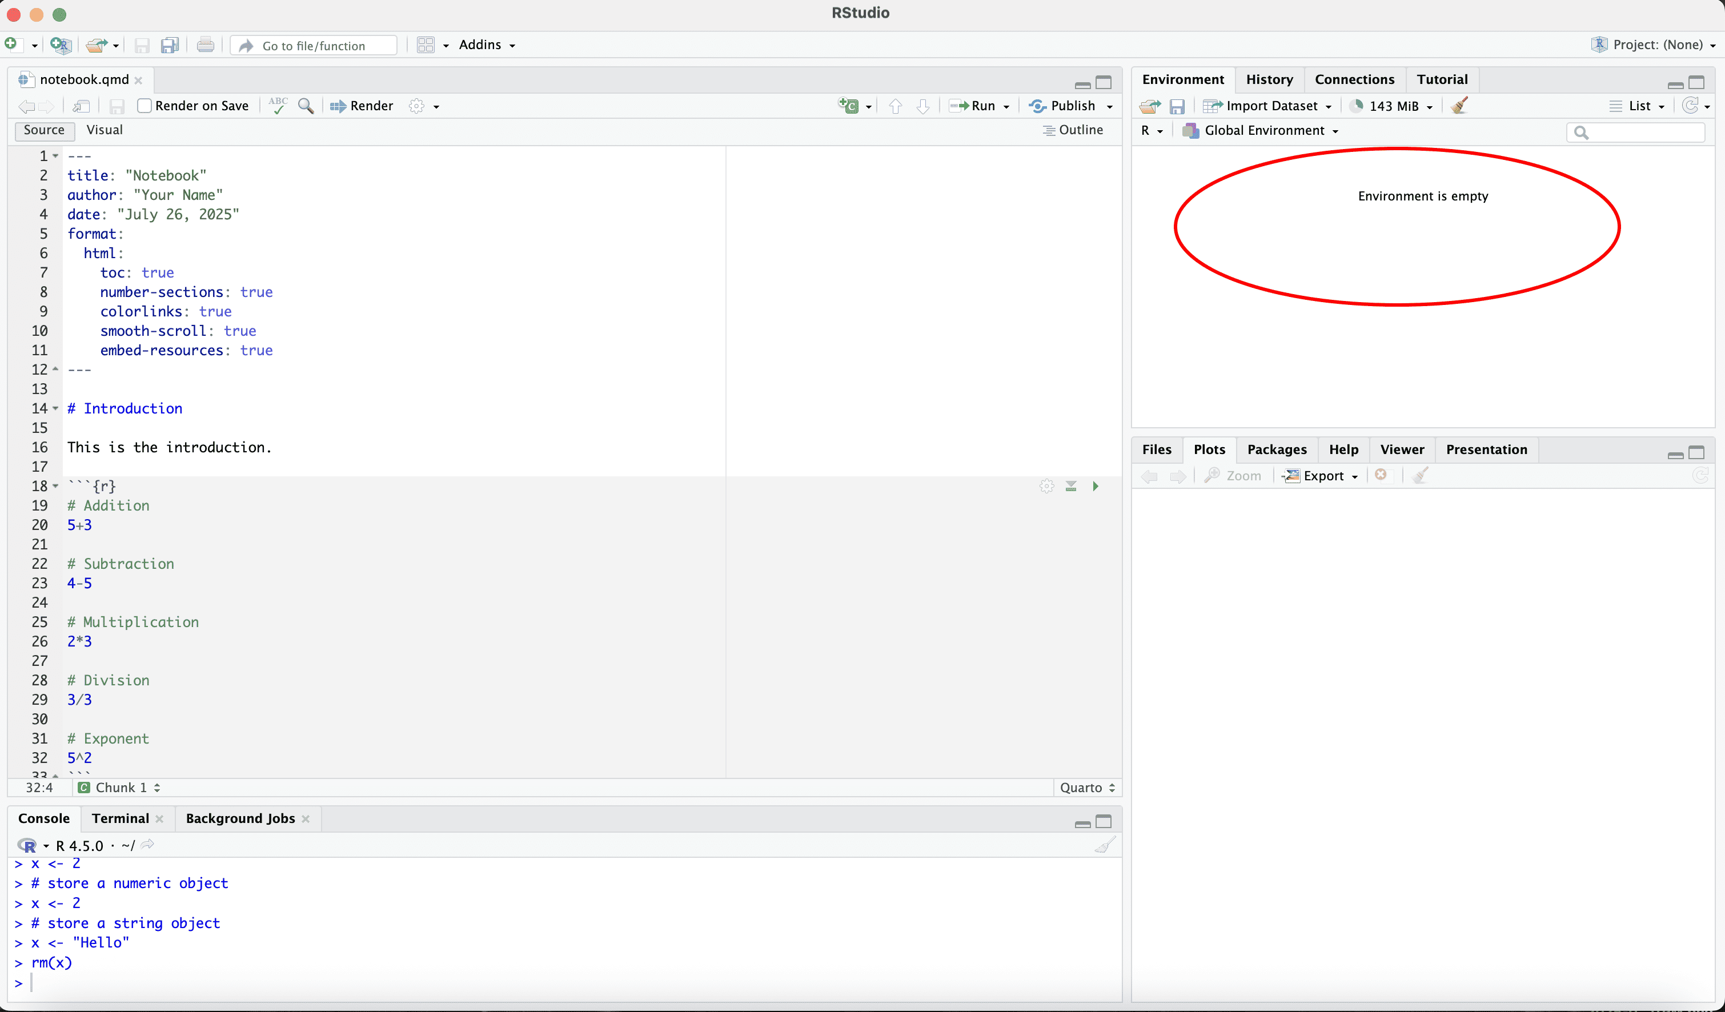Click the save workspace floppy icon
The height and width of the screenshot is (1012, 1725).
click(1177, 106)
